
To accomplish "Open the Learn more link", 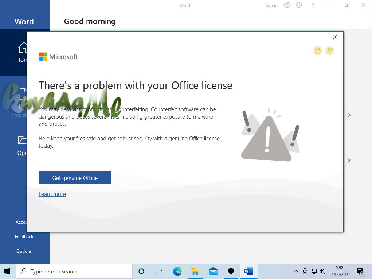I will click(x=52, y=194).
